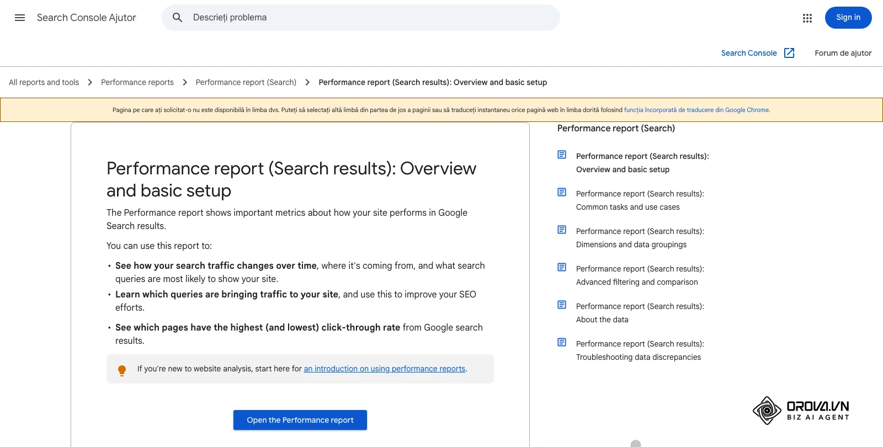Screen dimensions: 883x447
Task: Go to Forum de ajutor
Action: 843,53
